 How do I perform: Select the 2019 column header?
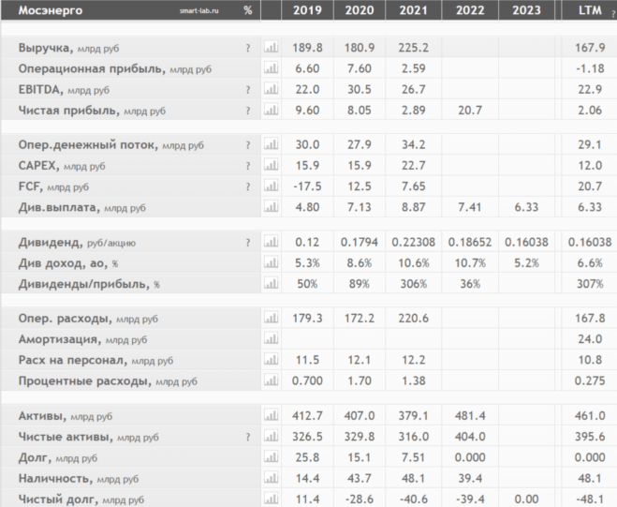point(307,10)
